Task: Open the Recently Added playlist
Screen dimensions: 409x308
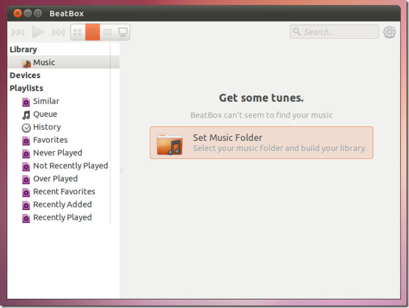Action: 62,205
